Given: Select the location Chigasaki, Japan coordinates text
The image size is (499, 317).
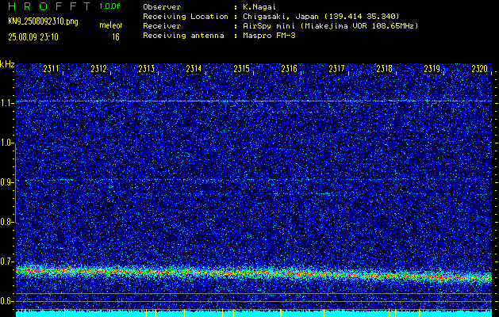Looking at the screenshot, I should (321, 17).
